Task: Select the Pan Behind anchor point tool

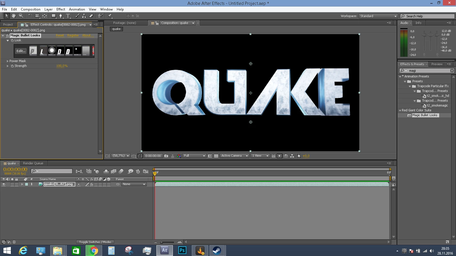Action: click(x=45, y=16)
